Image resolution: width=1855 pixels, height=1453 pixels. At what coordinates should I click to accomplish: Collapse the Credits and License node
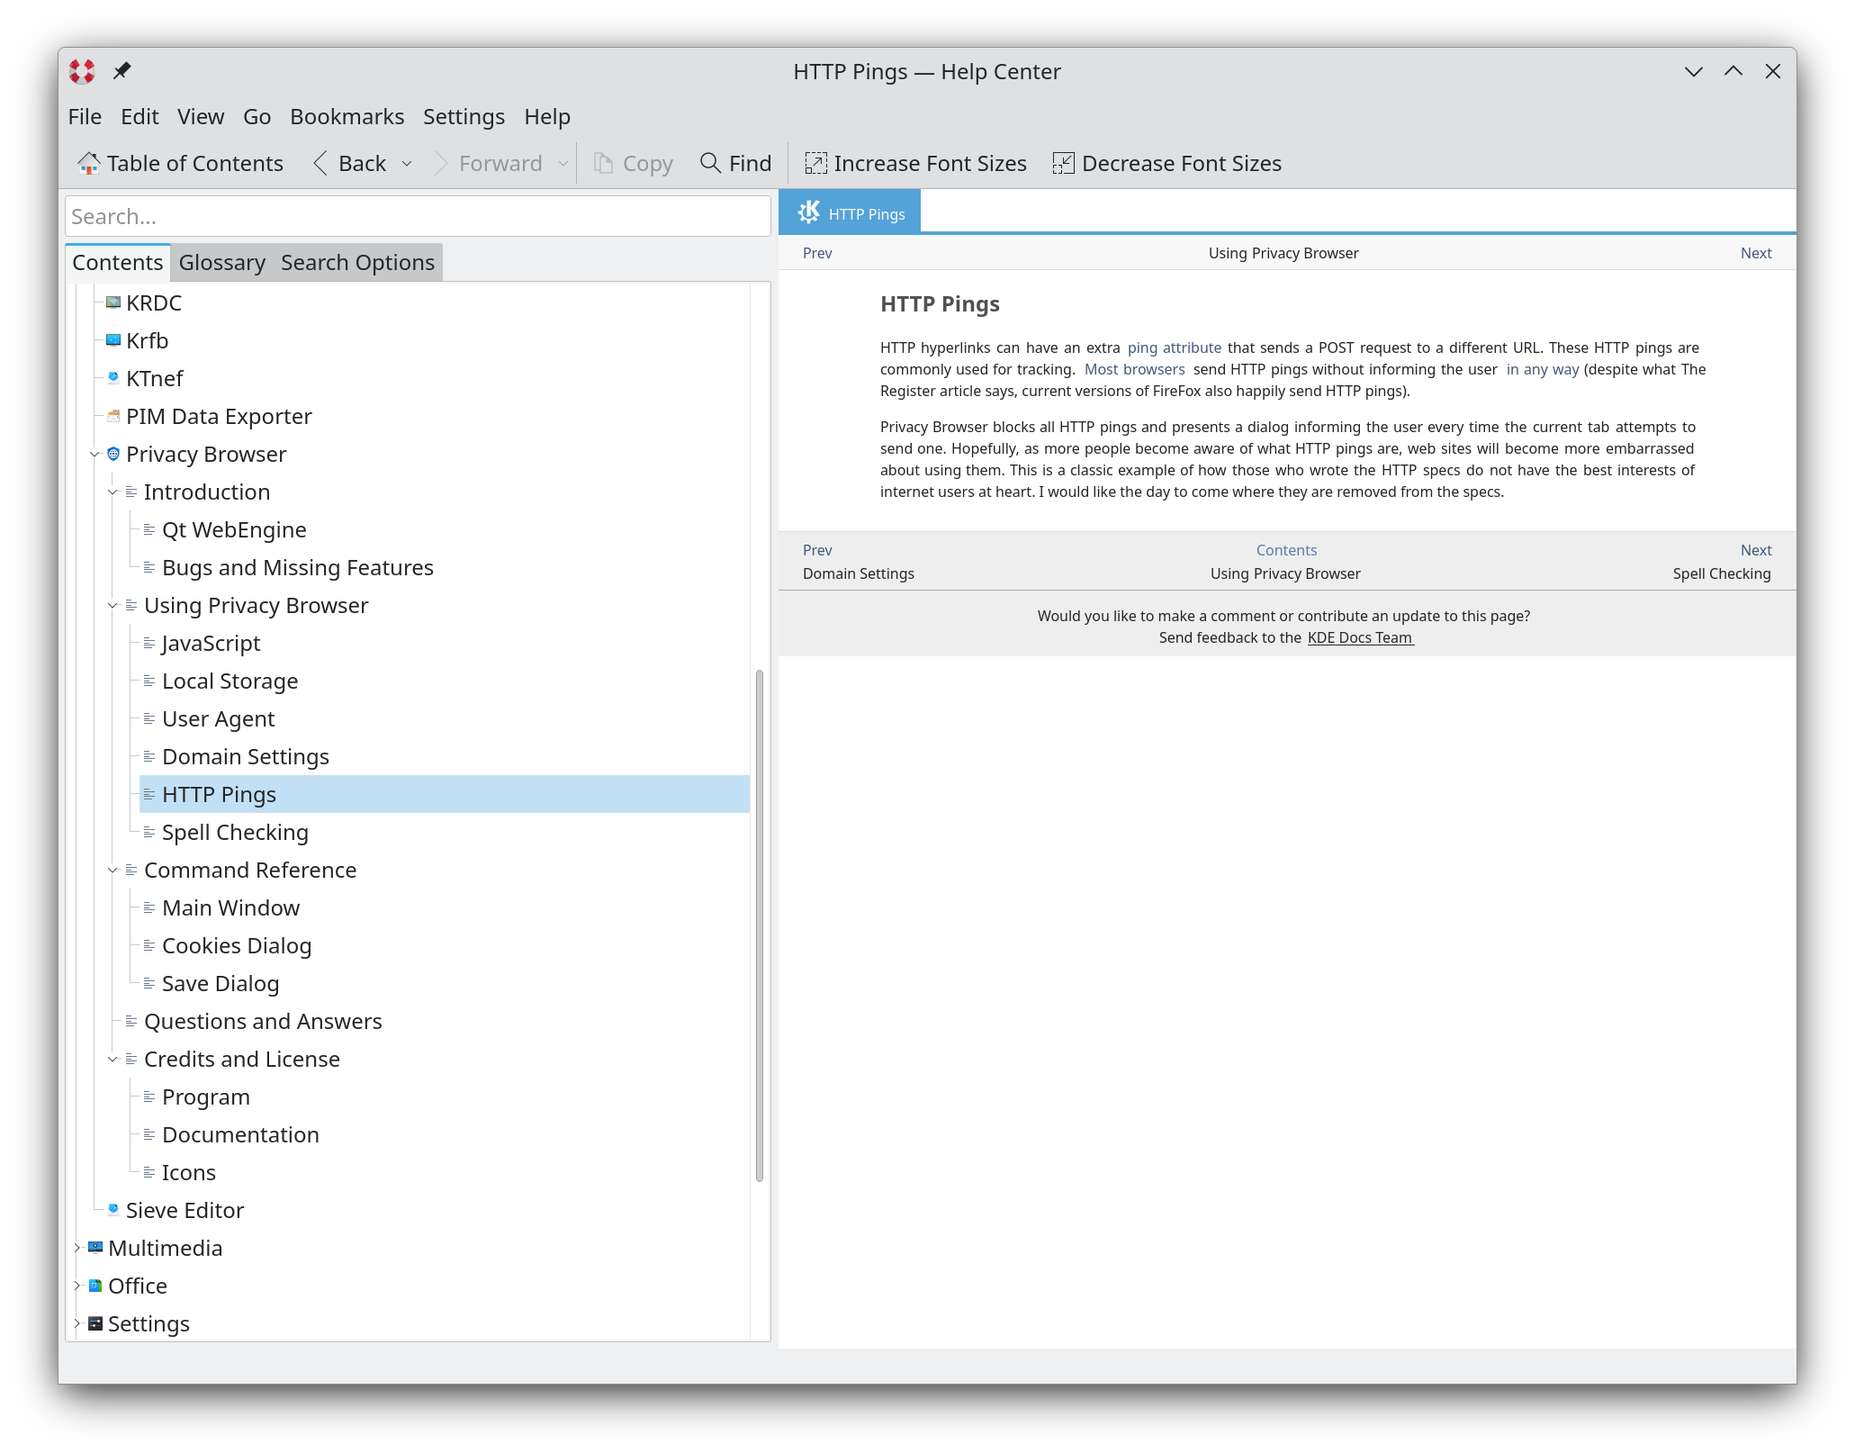[113, 1060]
